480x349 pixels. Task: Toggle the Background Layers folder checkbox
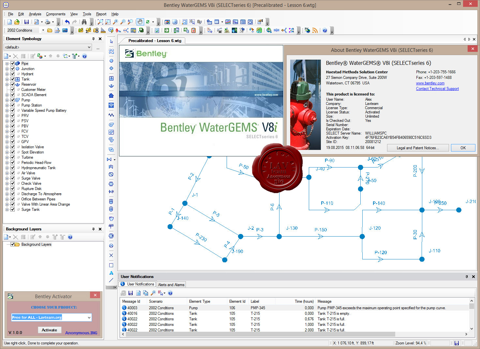click(x=12, y=244)
